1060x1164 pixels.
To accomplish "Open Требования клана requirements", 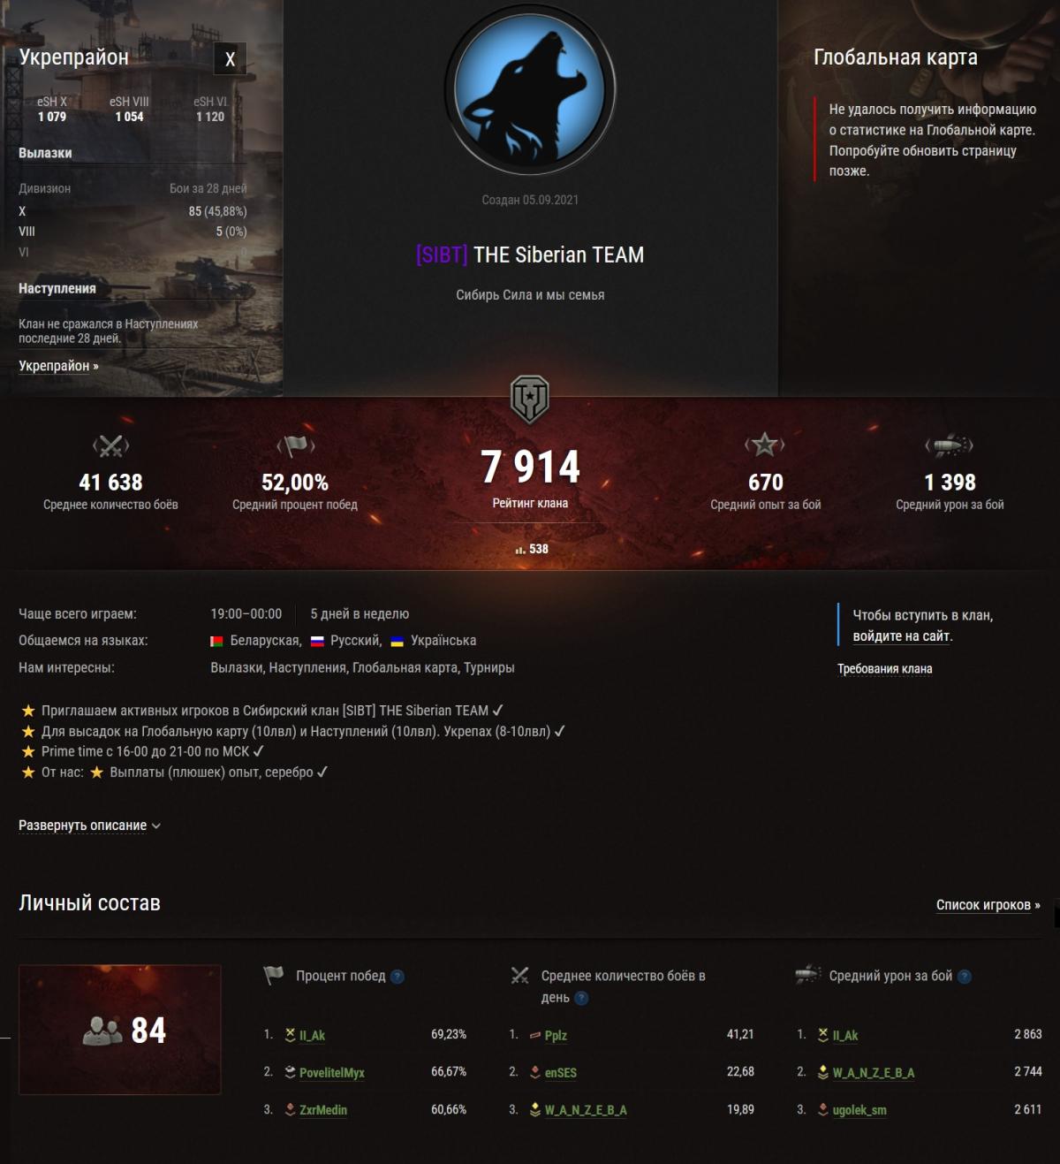I will (x=884, y=669).
